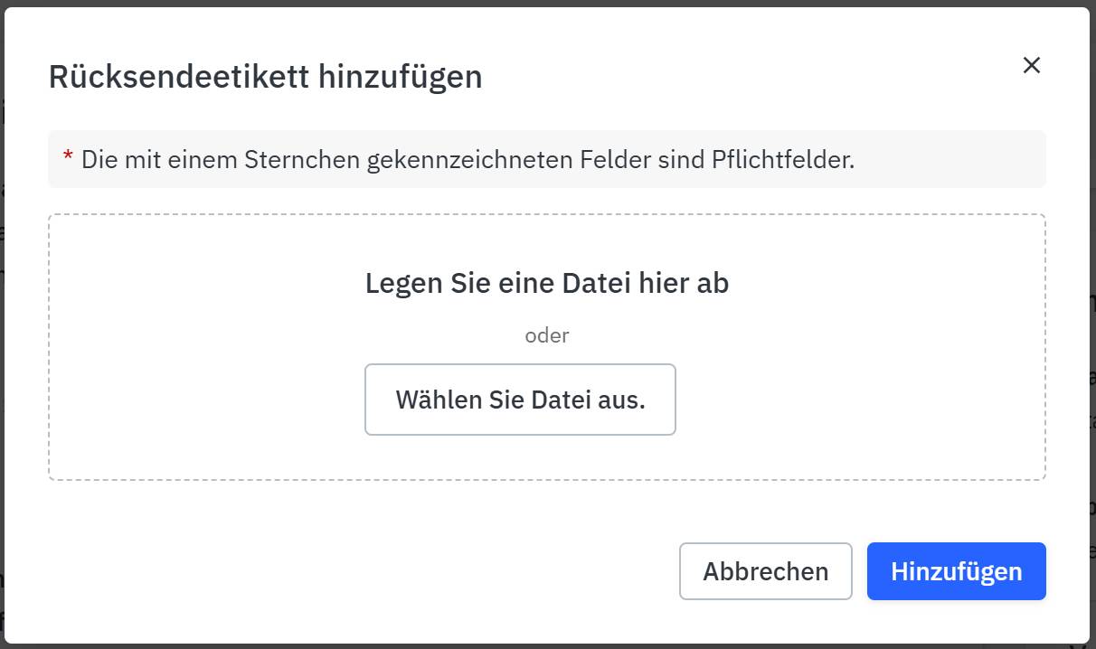Click the dialog title "Rücksendeetikett hinzufügen"
The image size is (1096, 649).
265,76
